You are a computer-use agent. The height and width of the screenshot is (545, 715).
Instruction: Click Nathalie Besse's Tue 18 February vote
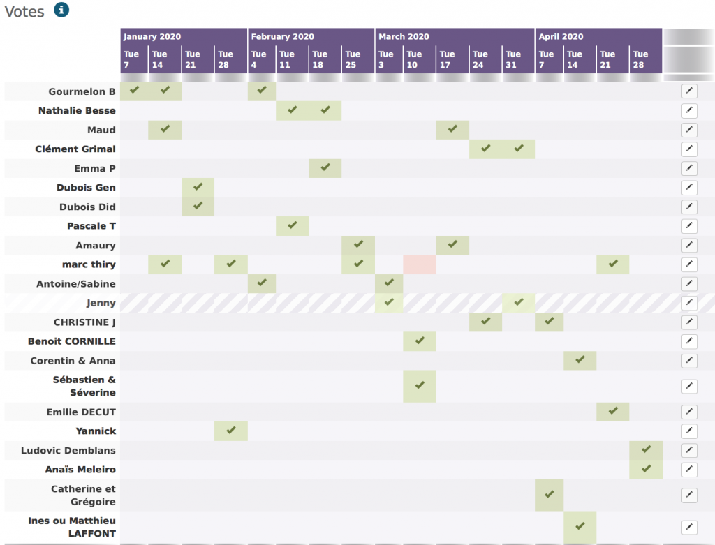point(325,110)
